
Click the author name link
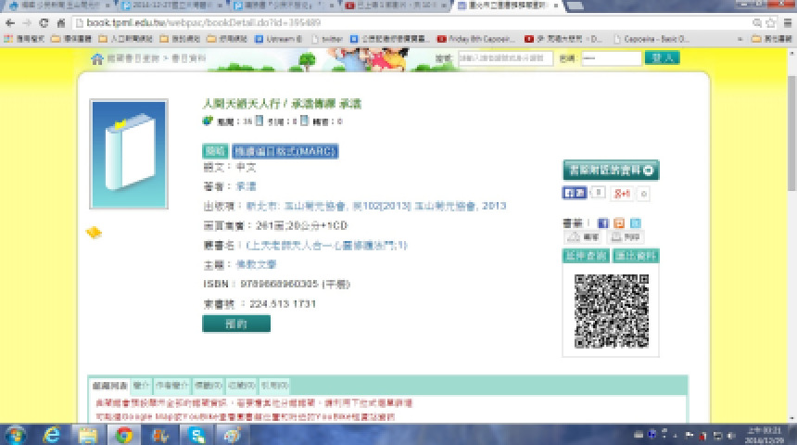(x=246, y=186)
